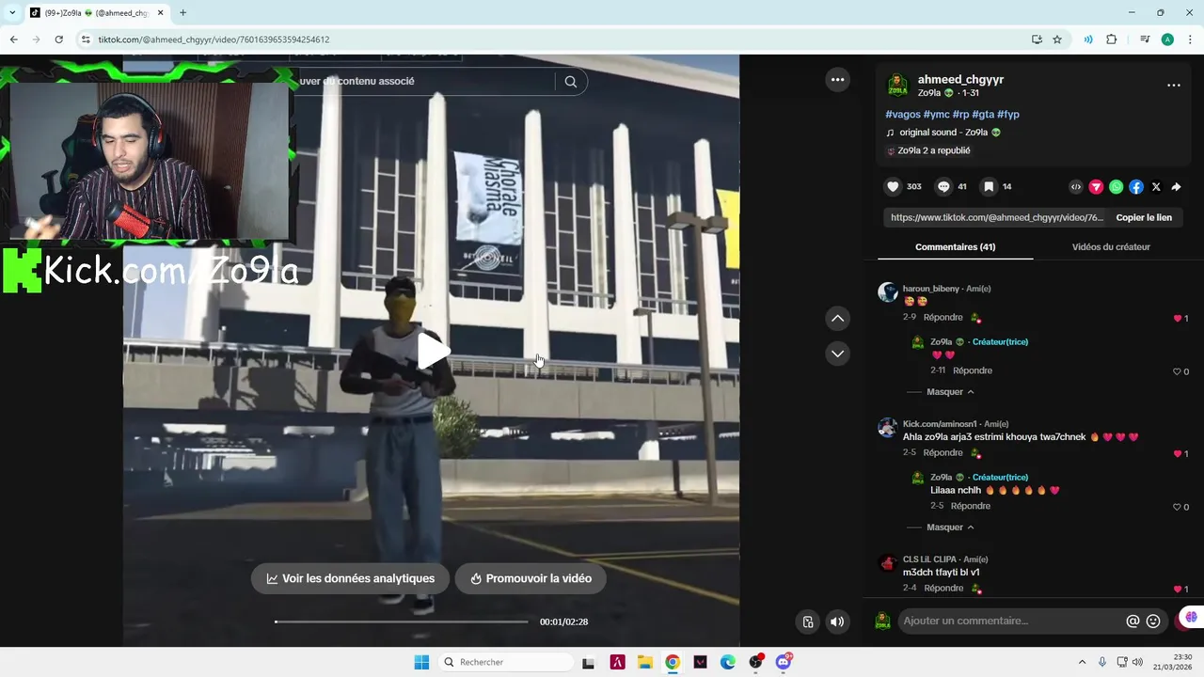Like the CLS LiL CLIPA comment
1204x677 pixels.
coord(1178,590)
